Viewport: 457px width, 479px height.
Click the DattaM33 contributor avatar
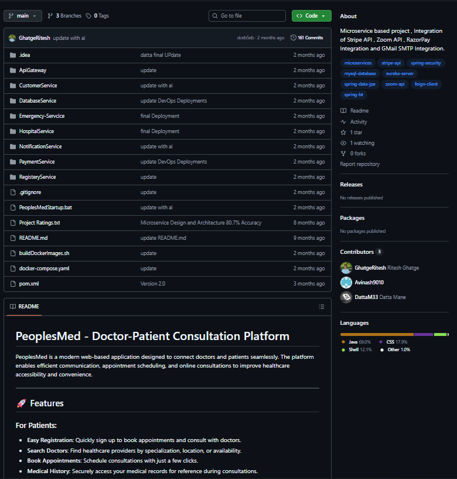point(346,297)
